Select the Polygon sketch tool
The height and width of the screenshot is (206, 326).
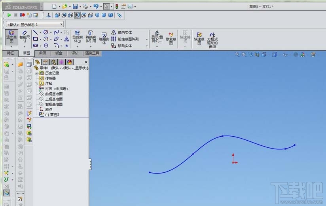tap(46, 46)
